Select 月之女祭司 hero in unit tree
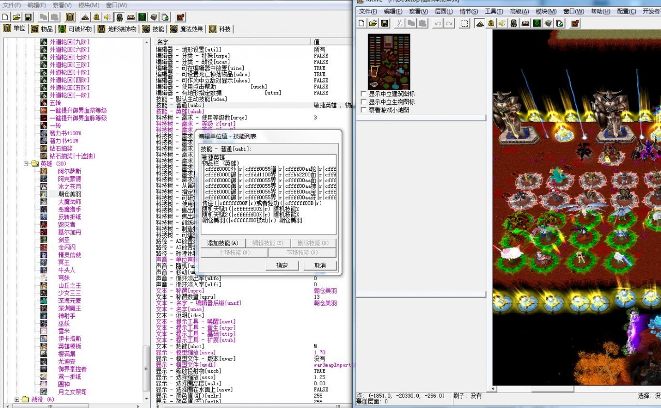The image size is (661, 408). (72, 392)
